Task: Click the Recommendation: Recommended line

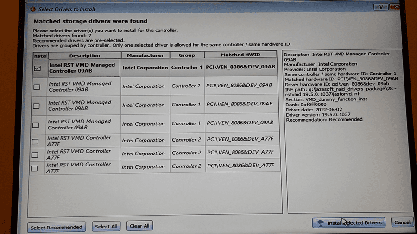Action: click(324, 120)
